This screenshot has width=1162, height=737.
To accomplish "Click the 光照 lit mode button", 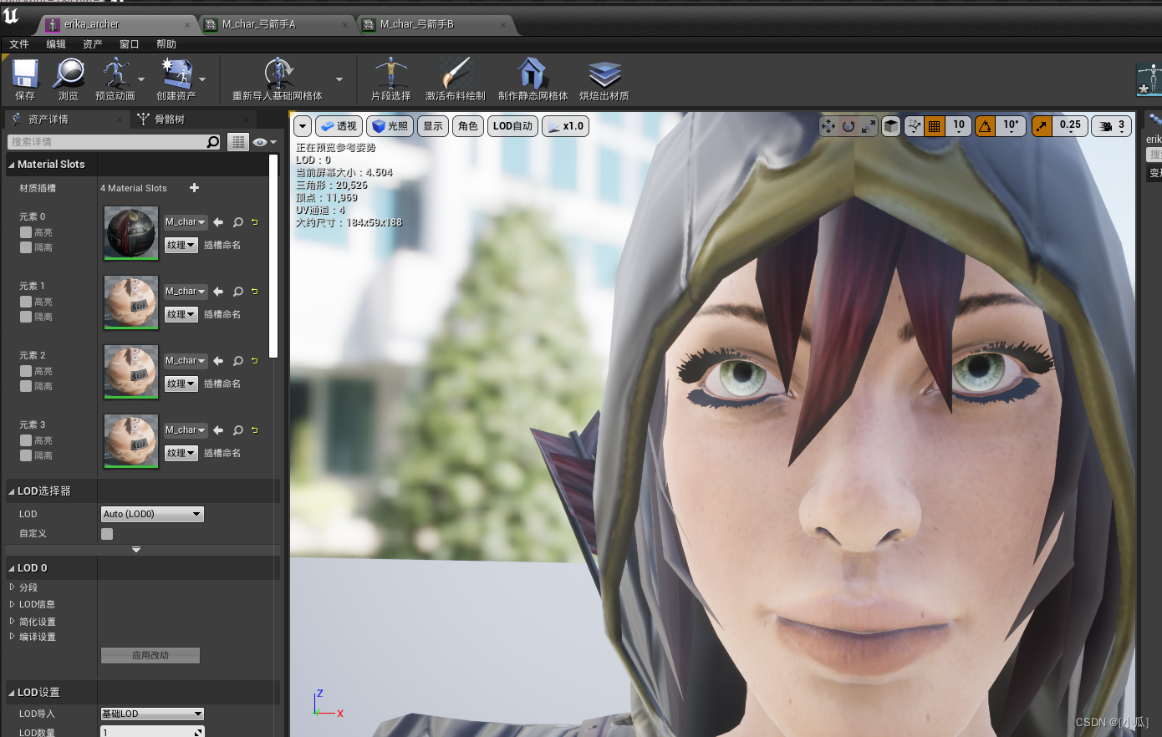I will click(390, 126).
